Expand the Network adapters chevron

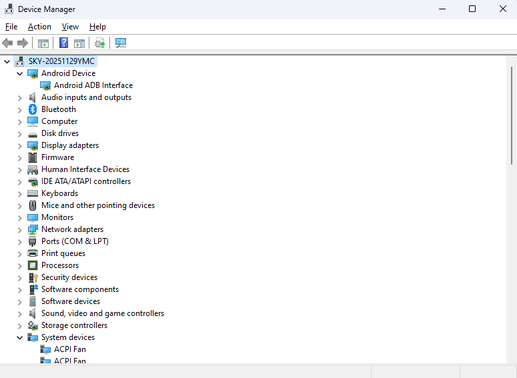point(20,230)
